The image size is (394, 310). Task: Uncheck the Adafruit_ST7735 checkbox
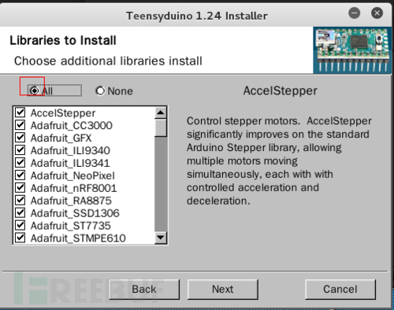click(x=20, y=226)
